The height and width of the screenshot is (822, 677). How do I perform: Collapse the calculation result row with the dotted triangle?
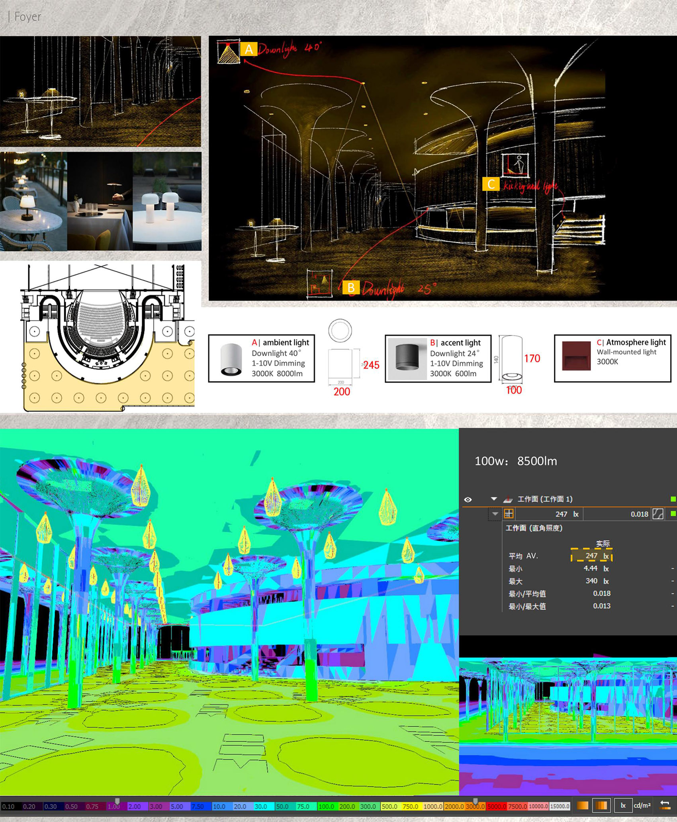click(495, 514)
